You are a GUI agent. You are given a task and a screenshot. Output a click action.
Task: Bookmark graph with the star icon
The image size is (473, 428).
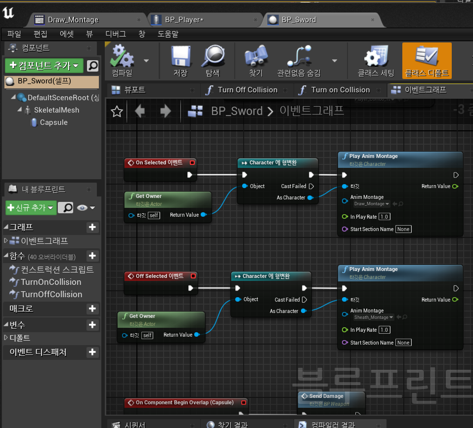117,112
